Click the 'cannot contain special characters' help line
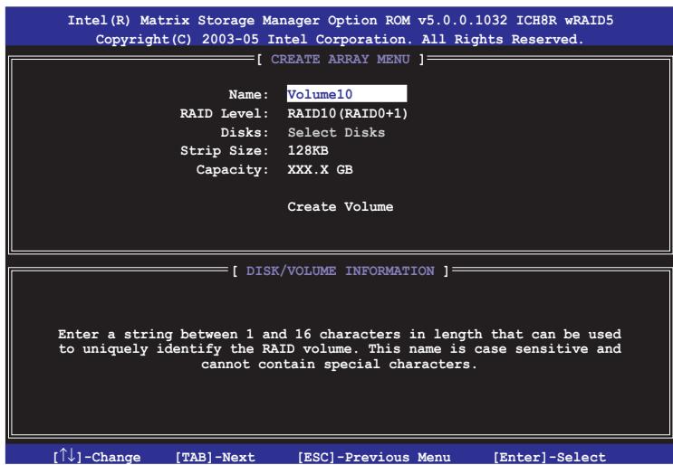 [x=339, y=365]
